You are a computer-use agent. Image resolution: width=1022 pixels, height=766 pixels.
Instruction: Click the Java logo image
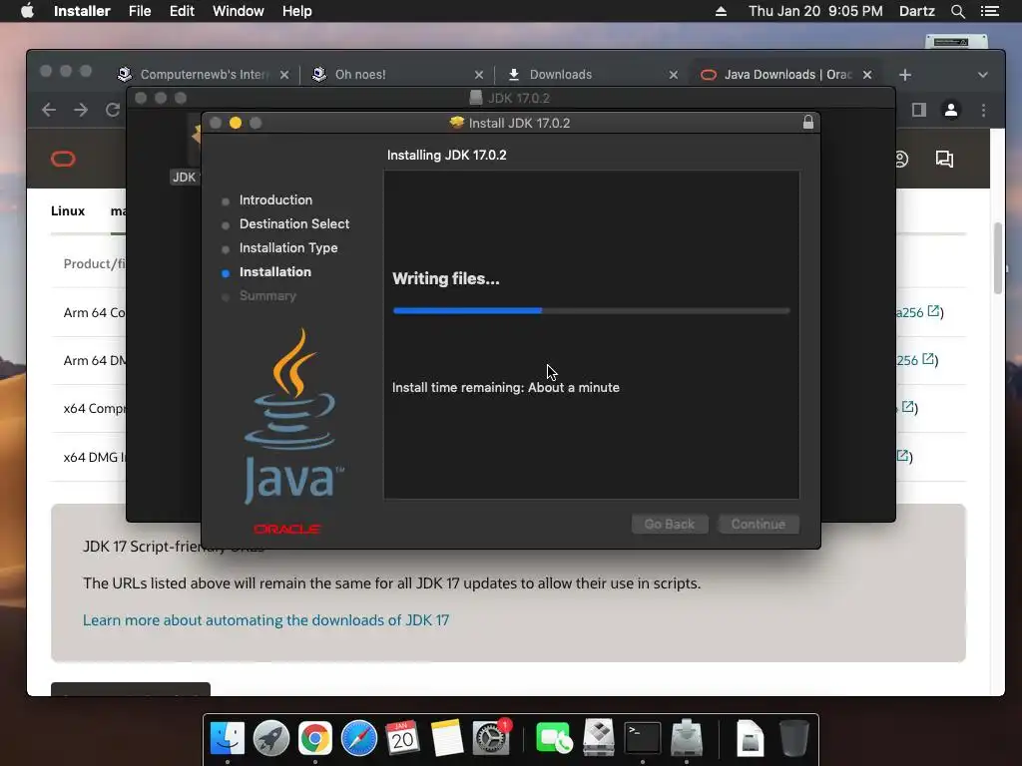point(294,417)
